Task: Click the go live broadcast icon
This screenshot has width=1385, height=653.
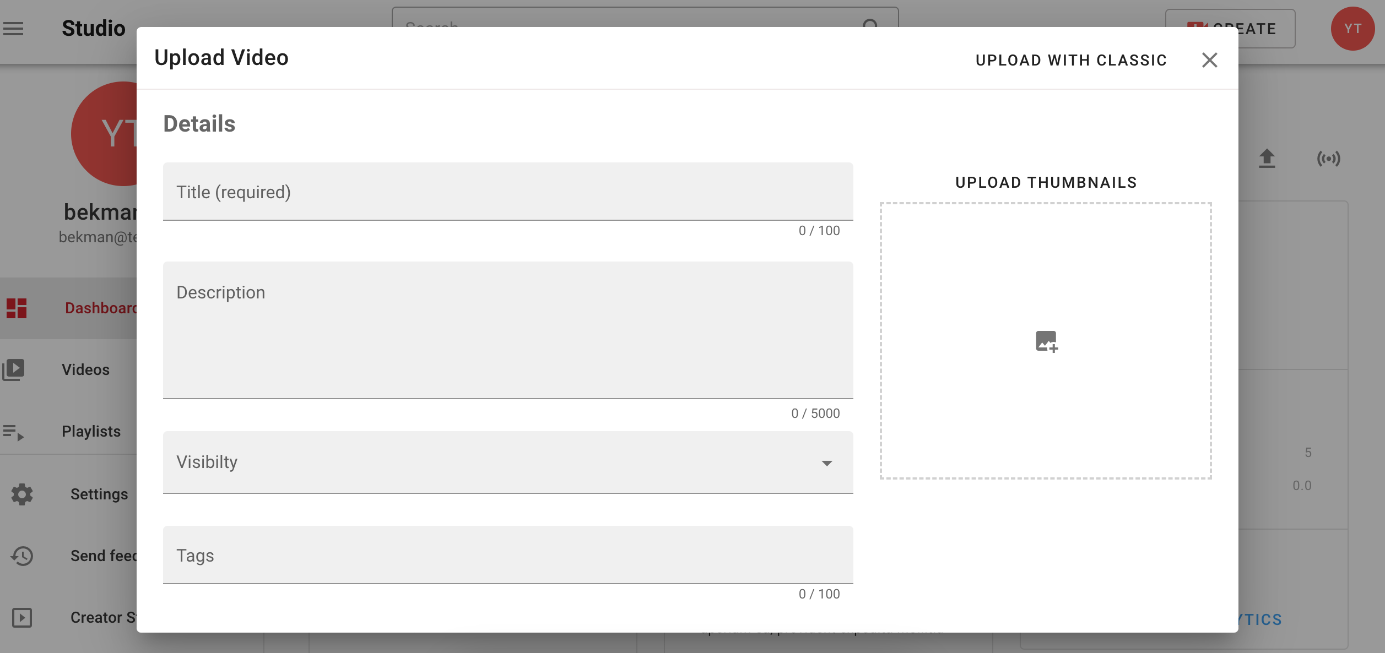Action: click(x=1329, y=158)
